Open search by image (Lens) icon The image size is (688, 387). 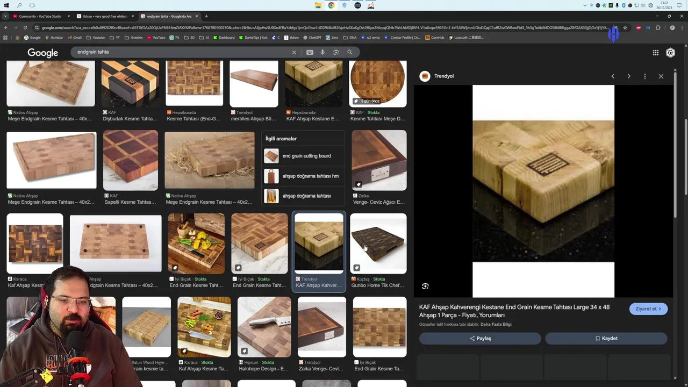pyautogui.click(x=336, y=52)
